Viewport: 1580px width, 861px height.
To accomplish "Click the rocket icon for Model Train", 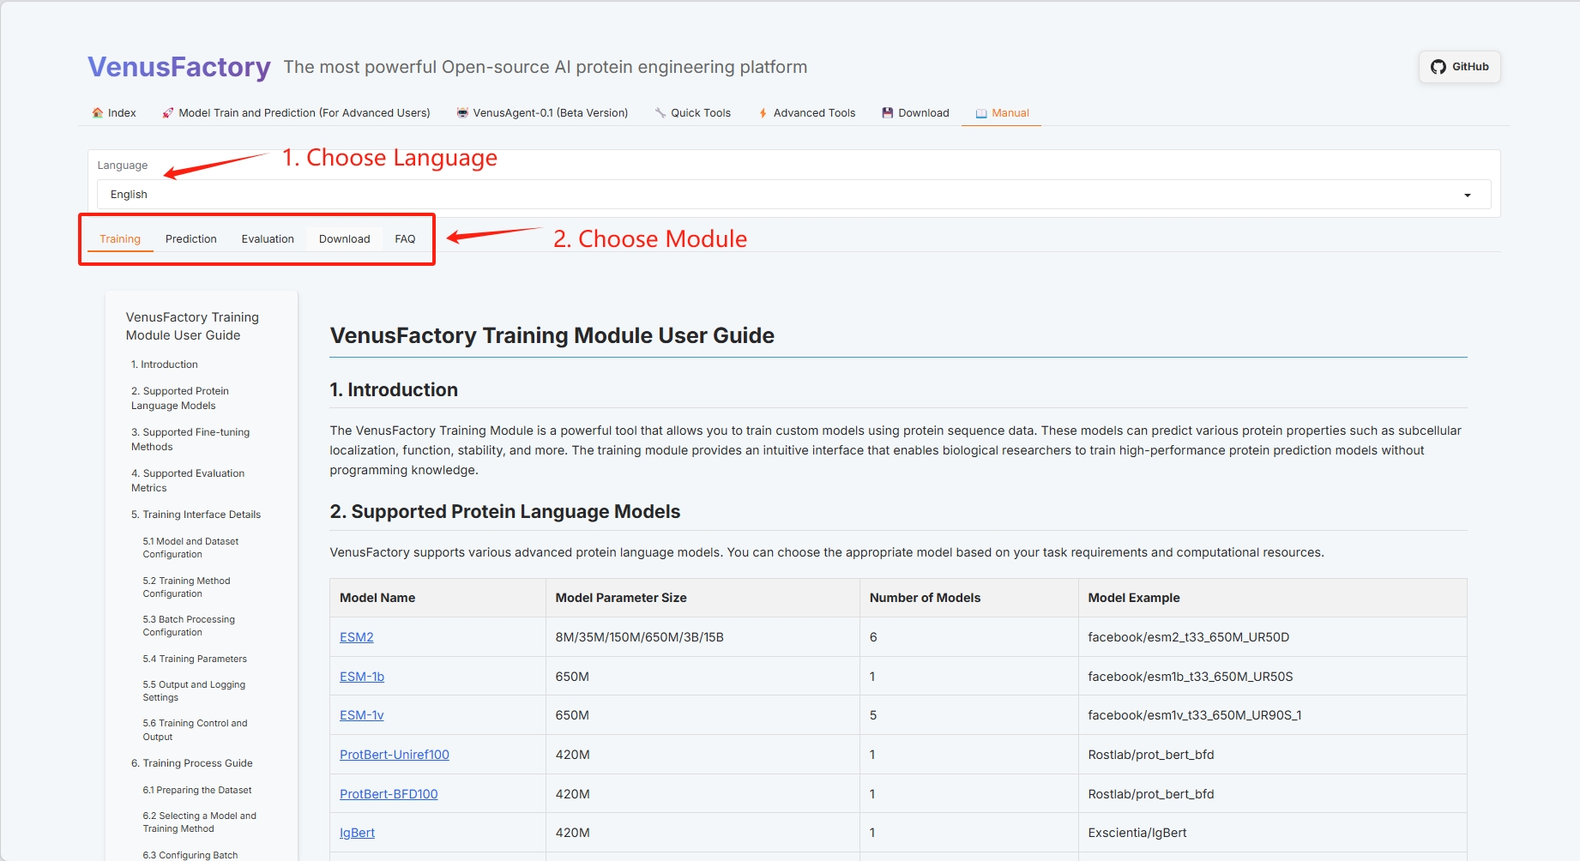I will click(168, 113).
